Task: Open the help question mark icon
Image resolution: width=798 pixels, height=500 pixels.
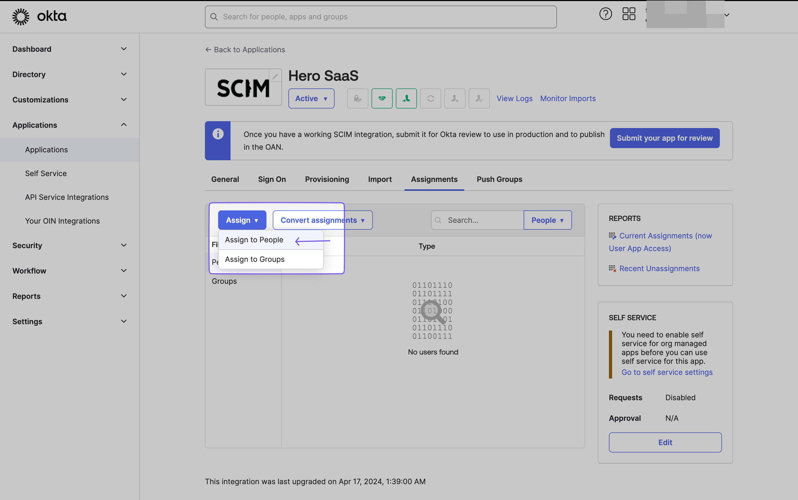Action: [605, 14]
